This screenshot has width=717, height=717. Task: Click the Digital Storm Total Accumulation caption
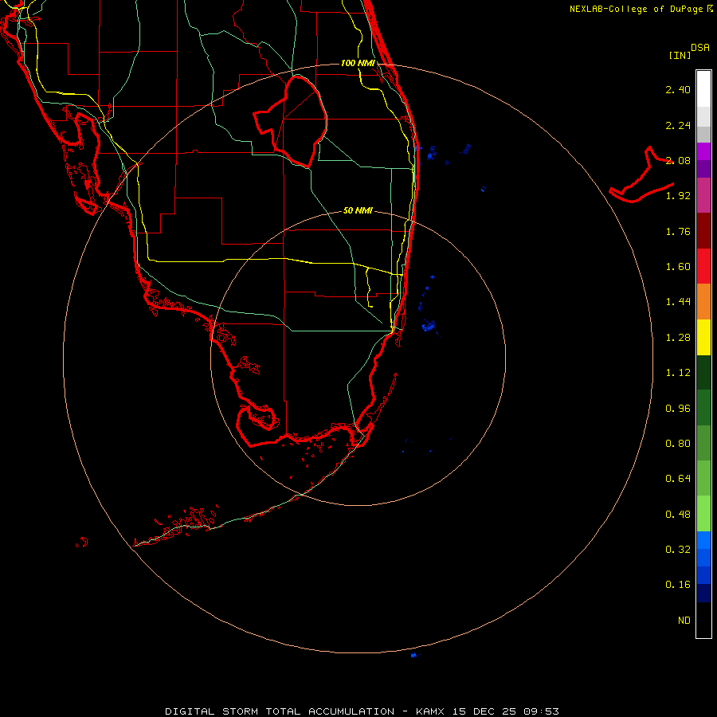click(x=362, y=711)
